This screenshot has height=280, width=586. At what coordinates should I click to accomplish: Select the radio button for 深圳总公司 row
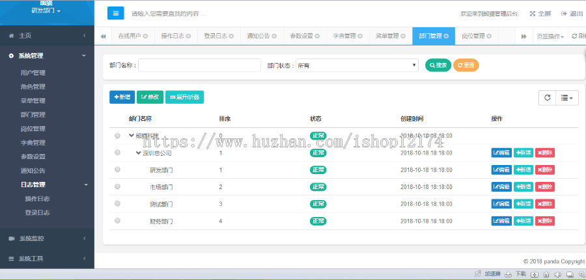click(x=117, y=153)
